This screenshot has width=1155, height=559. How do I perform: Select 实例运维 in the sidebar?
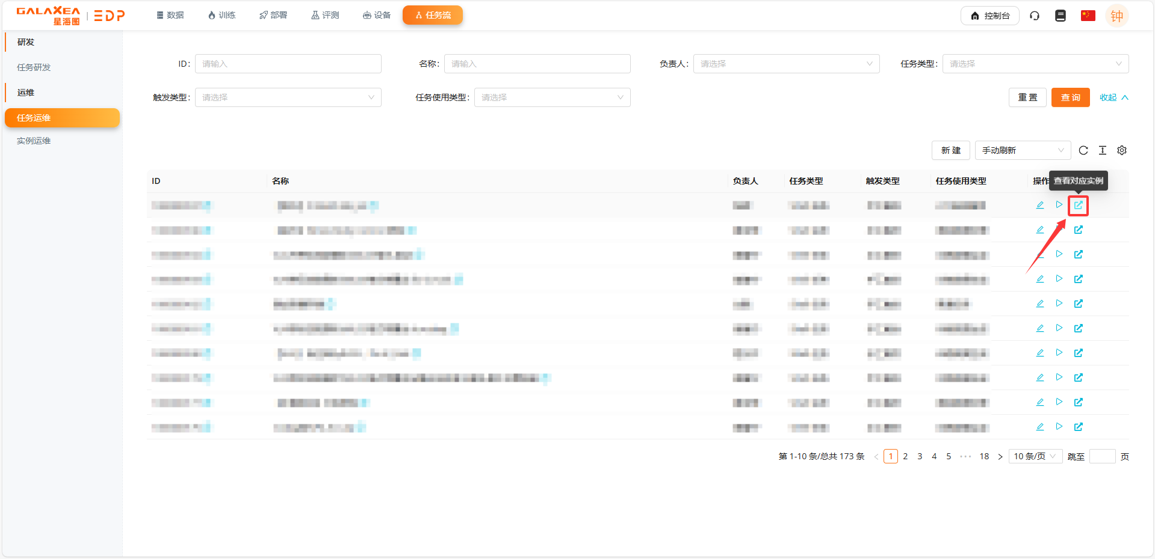[x=34, y=140]
